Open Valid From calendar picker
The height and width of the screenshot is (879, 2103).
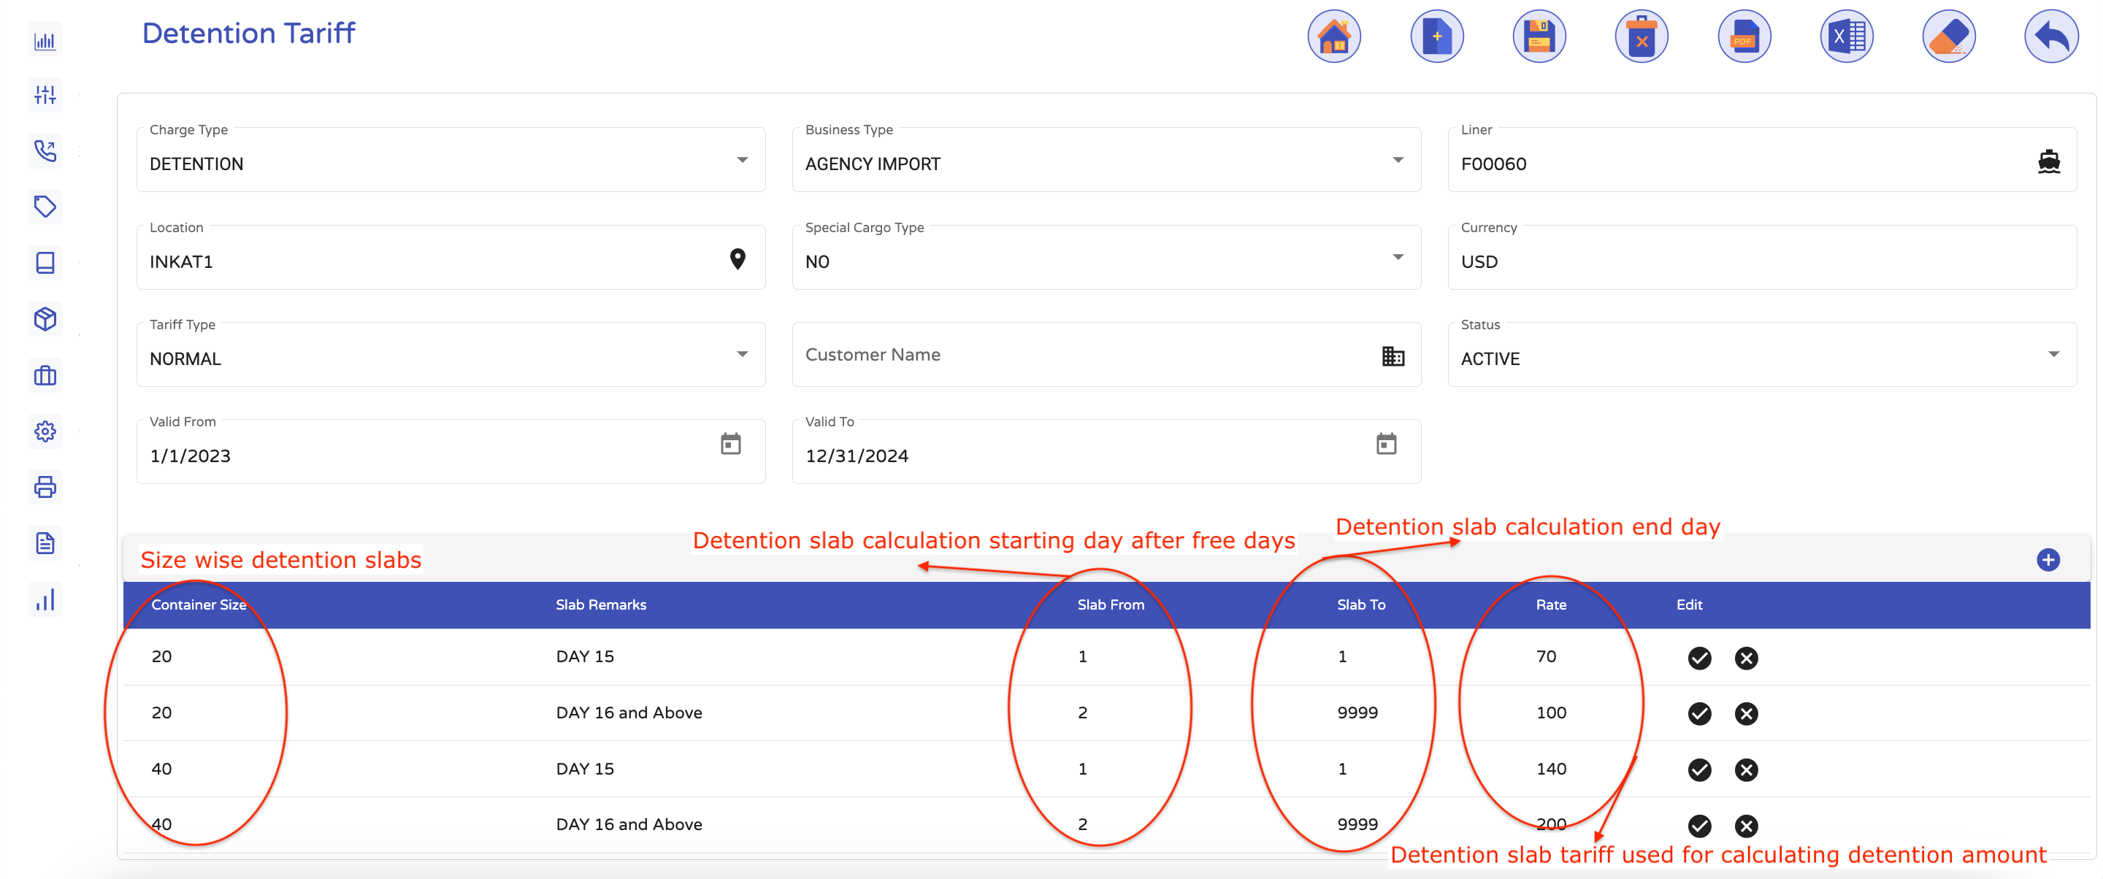[730, 444]
